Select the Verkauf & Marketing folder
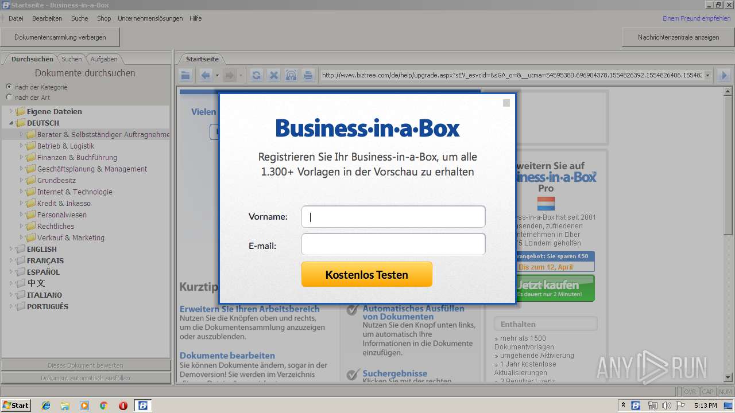The width and height of the screenshot is (735, 413). (71, 237)
